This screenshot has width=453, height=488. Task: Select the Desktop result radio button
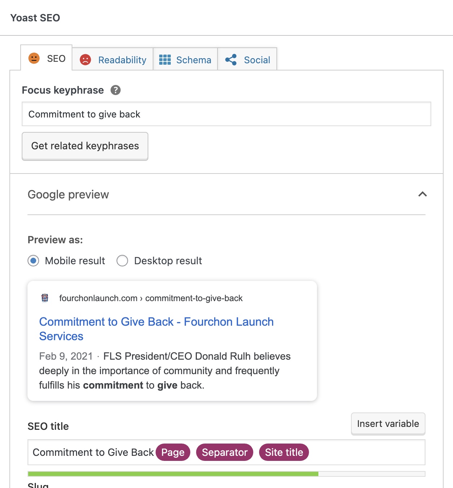pos(122,261)
